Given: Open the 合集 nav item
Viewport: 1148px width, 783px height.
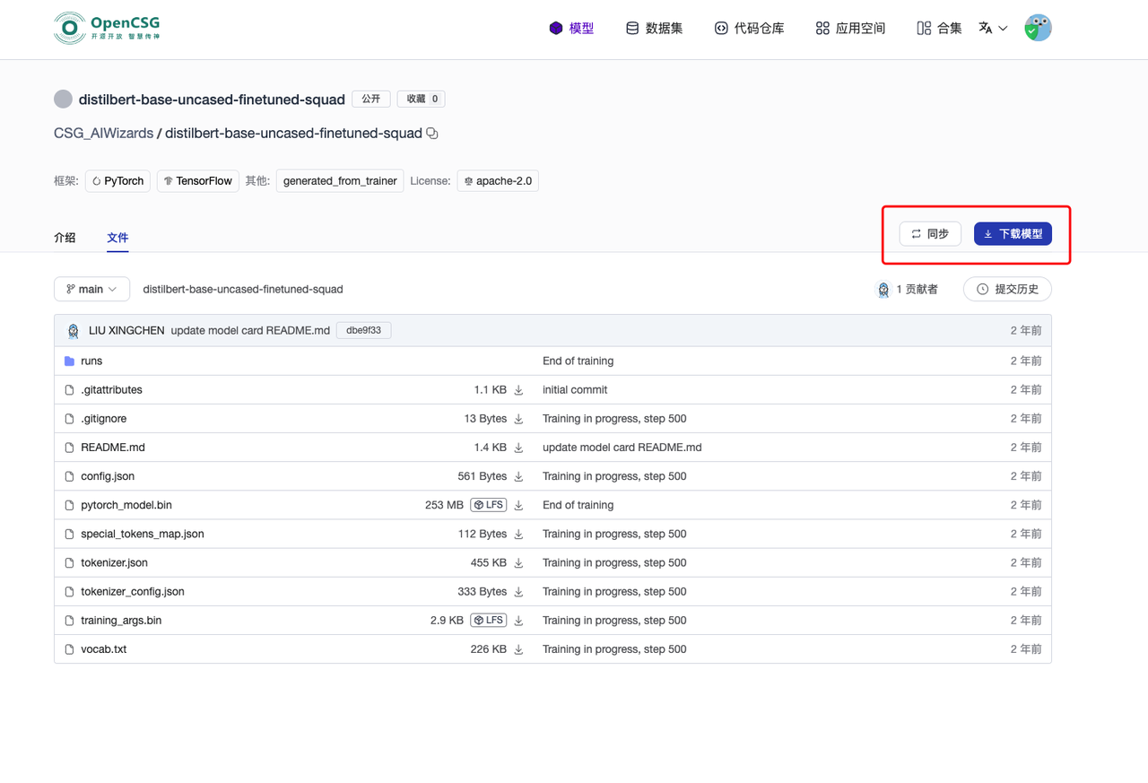Looking at the screenshot, I should click(x=939, y=28).
